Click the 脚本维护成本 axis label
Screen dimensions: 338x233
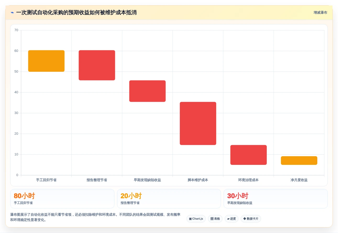click(x=198, y=180)
